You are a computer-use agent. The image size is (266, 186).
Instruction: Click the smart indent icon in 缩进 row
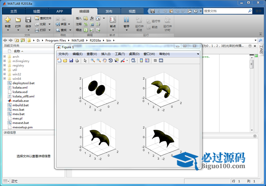(x=86, y=30)
